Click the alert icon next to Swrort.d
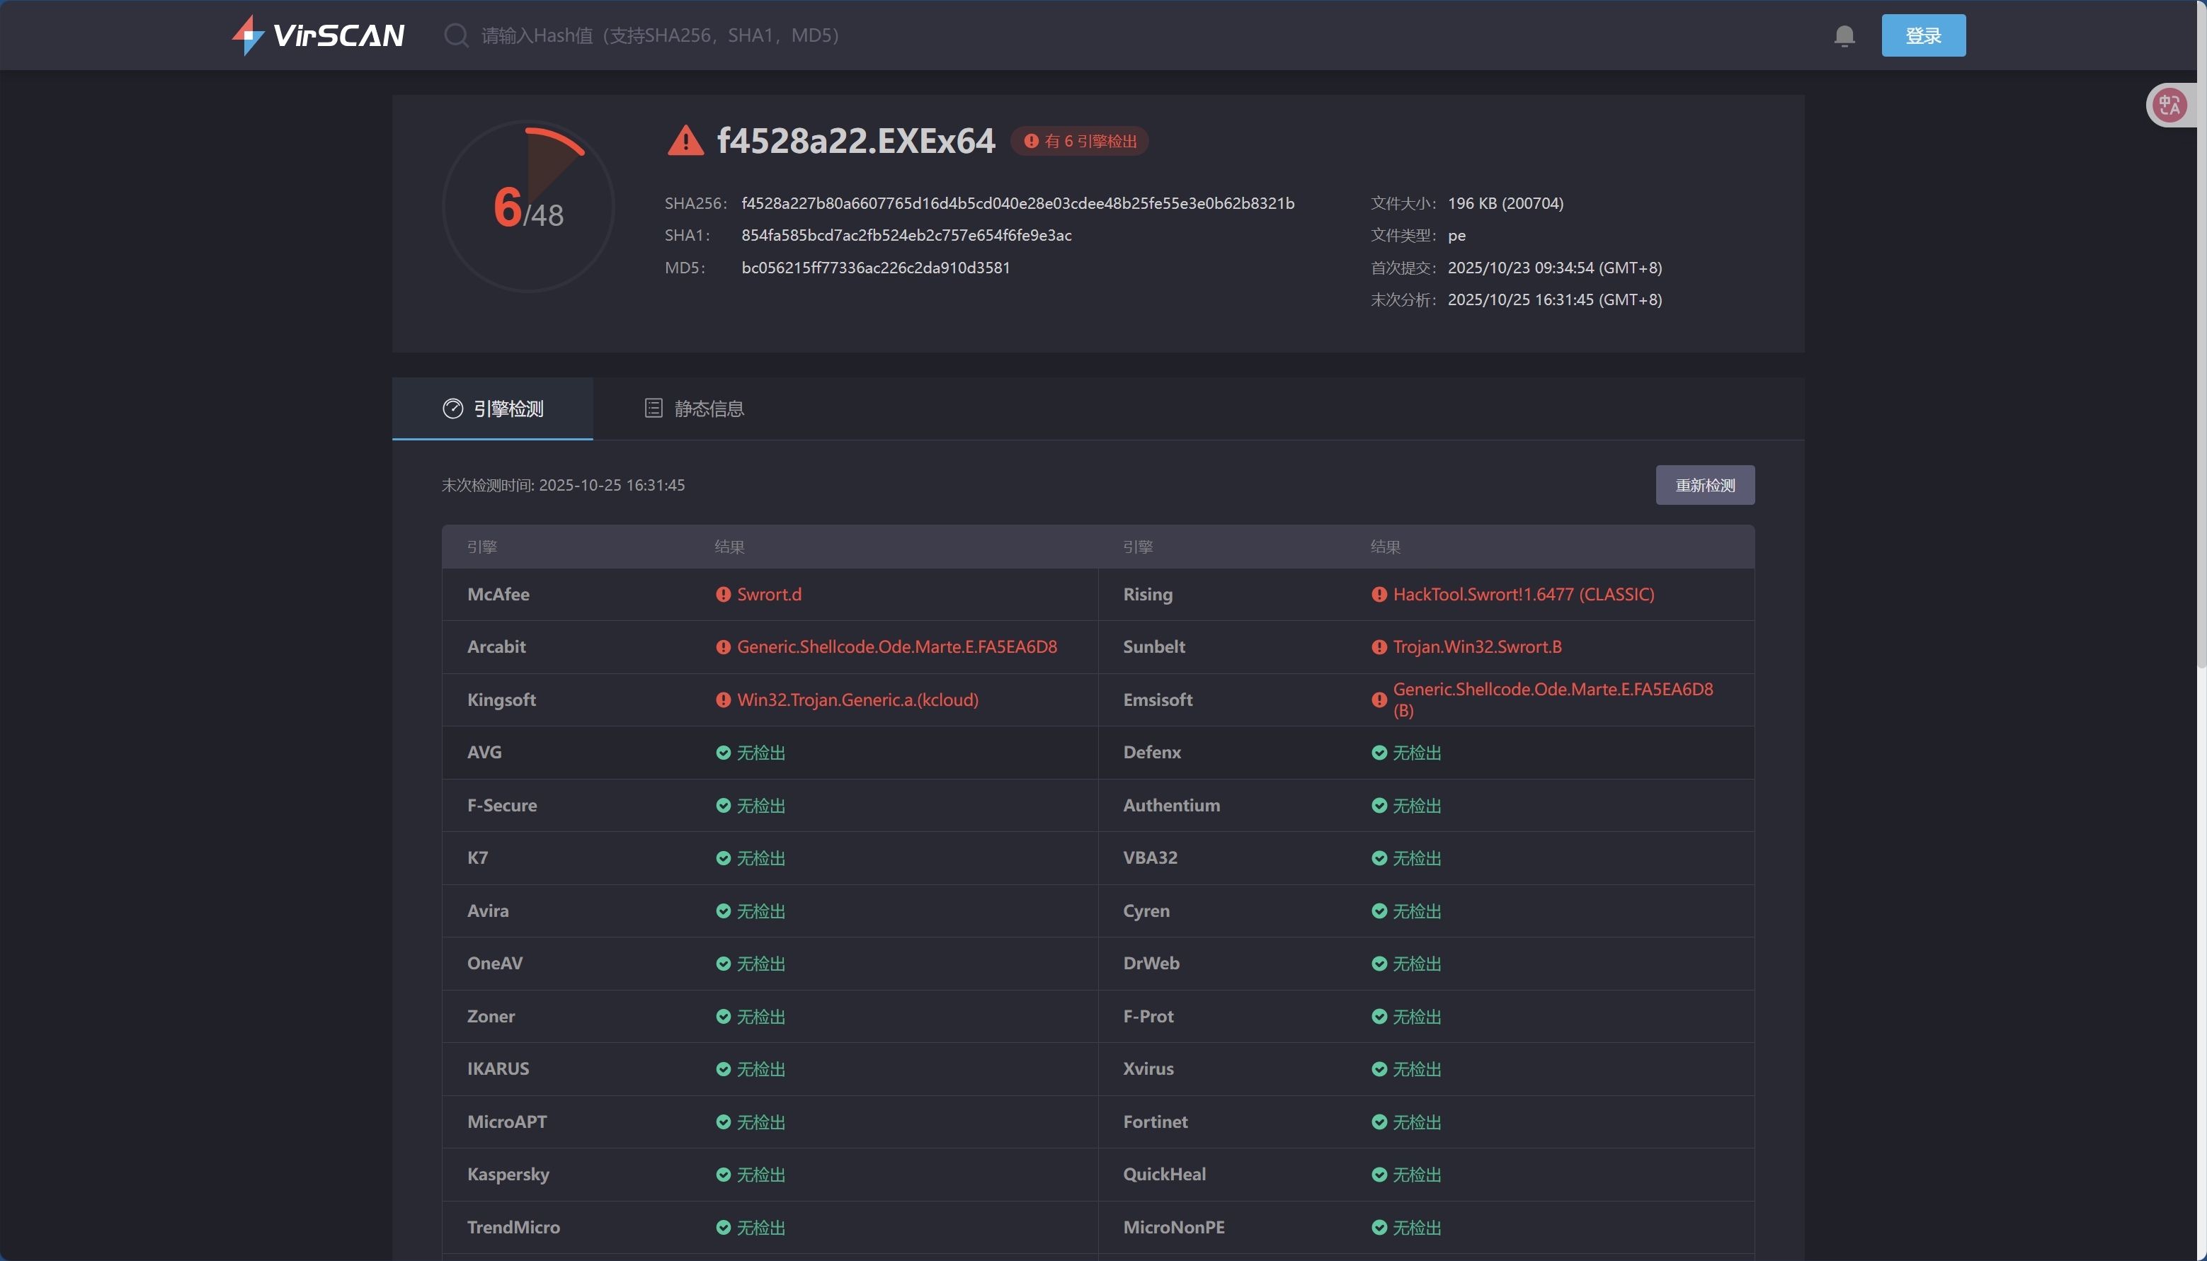This screenshot has height=1261, width=2207. click(x=723, y=594)
